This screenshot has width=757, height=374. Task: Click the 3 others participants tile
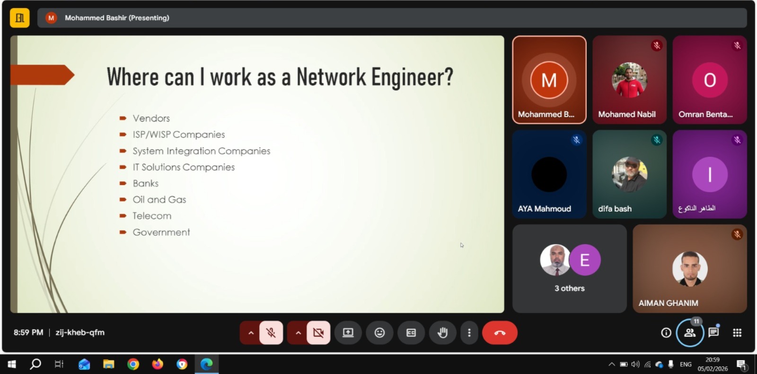tap(569, 268)
